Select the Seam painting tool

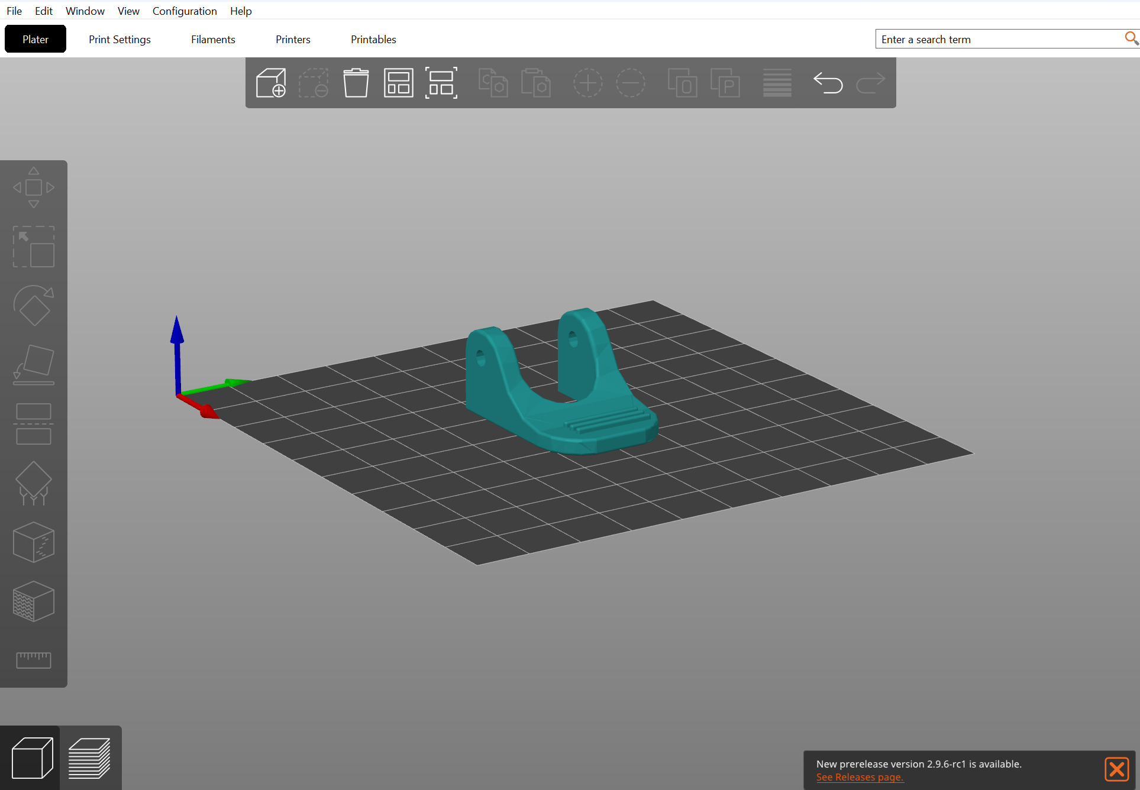(34, 542)
